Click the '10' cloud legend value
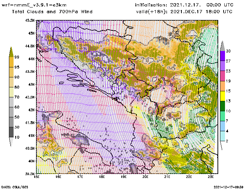The width and height of the screenshot is (250, 189). [17, 137]
